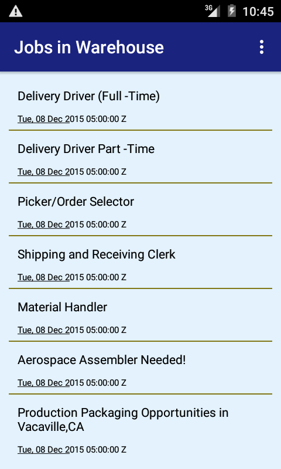Open the three-dot overflow menu
Screen dimensions: 281x469
(x=261, y=47)
